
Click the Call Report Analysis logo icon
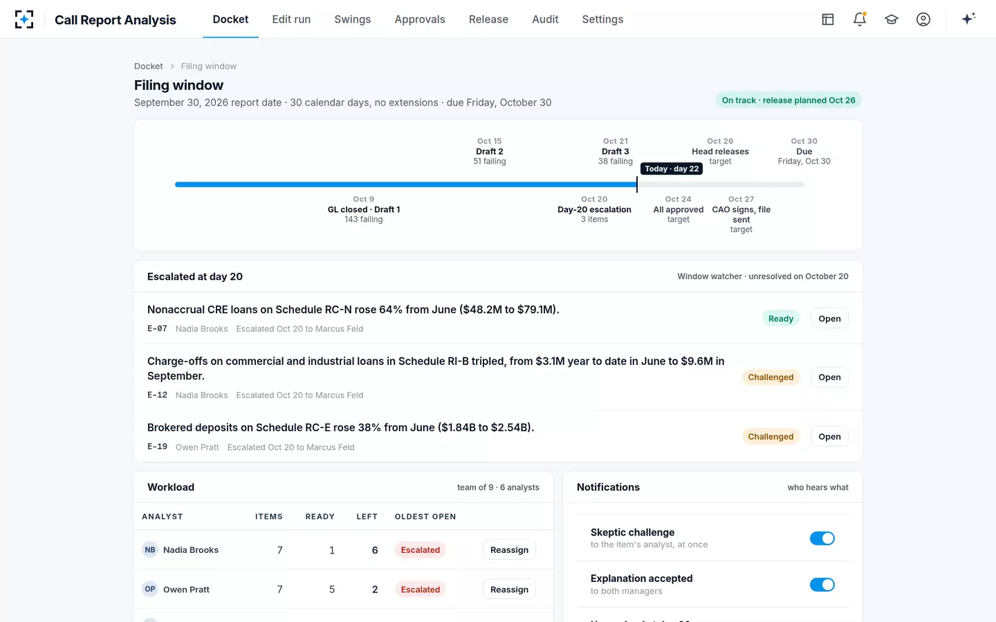tap(24, 19)
